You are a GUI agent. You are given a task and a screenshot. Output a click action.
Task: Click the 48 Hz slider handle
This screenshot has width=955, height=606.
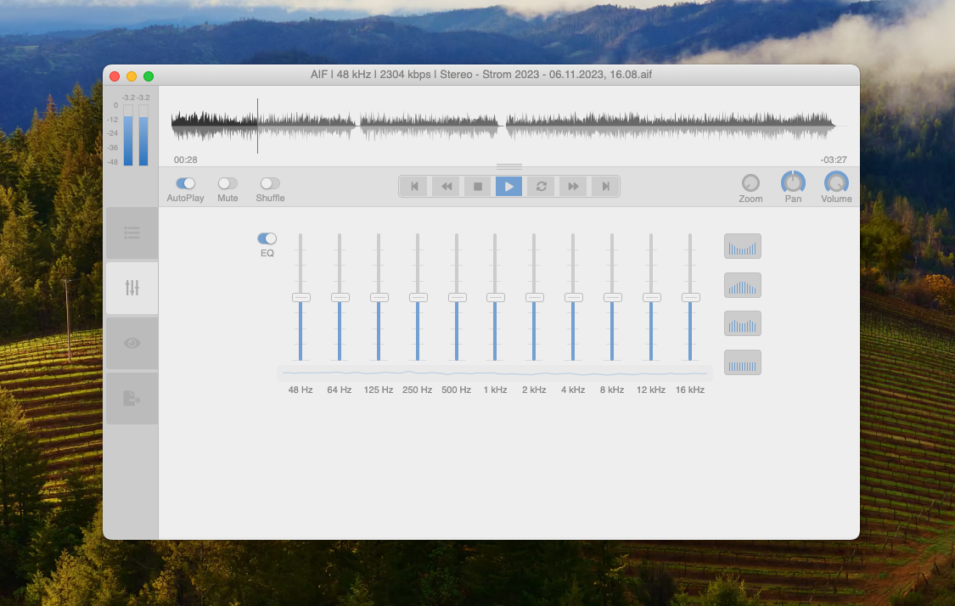301,297
